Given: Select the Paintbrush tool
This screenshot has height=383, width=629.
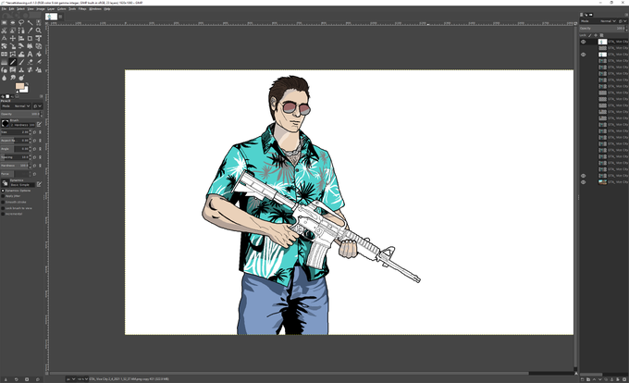Looking at the screenshot, I should tap(21, 62).
